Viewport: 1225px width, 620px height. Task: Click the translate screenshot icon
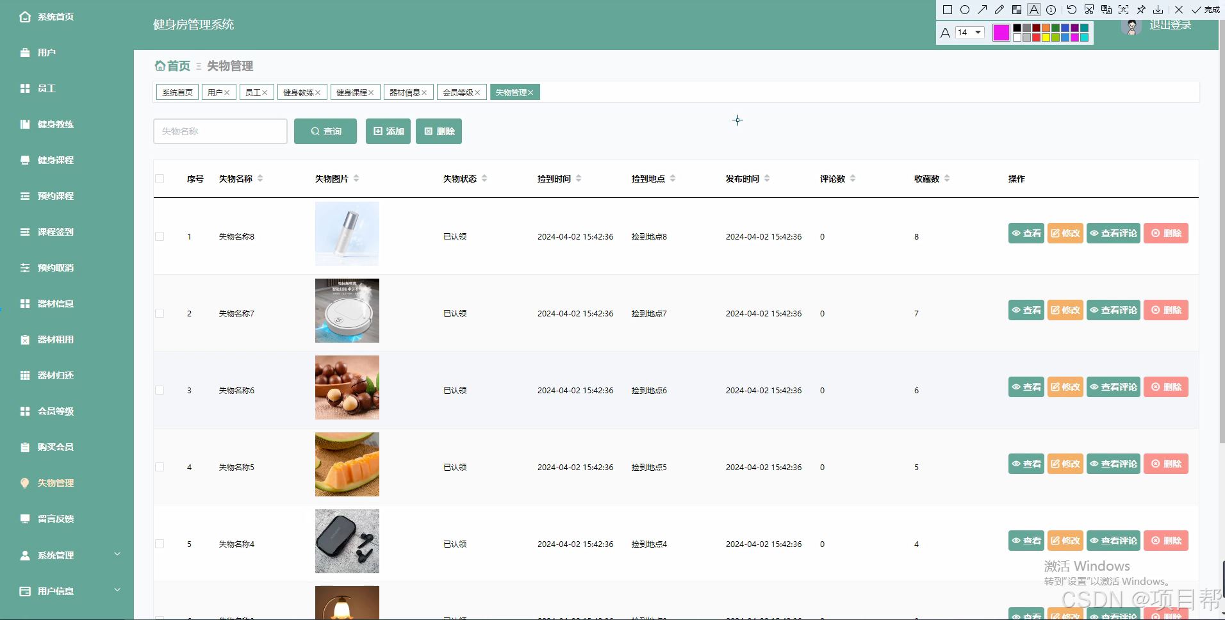click(1106, 10)
